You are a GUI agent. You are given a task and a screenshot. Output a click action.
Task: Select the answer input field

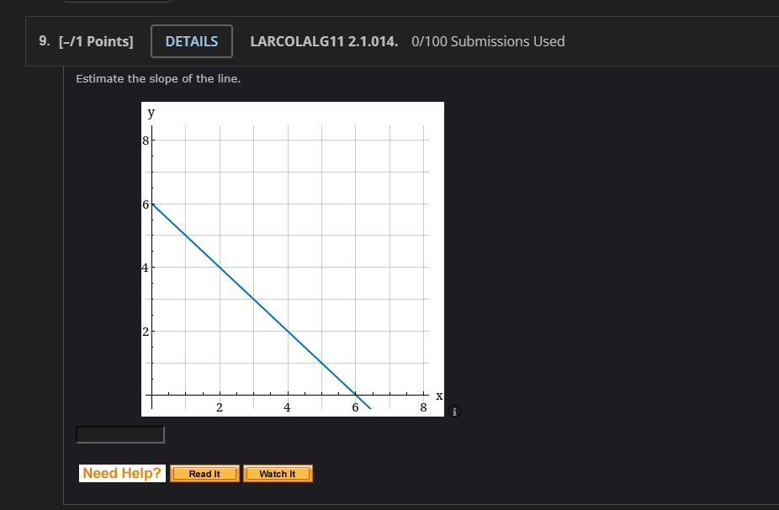(x=119, y=433)
